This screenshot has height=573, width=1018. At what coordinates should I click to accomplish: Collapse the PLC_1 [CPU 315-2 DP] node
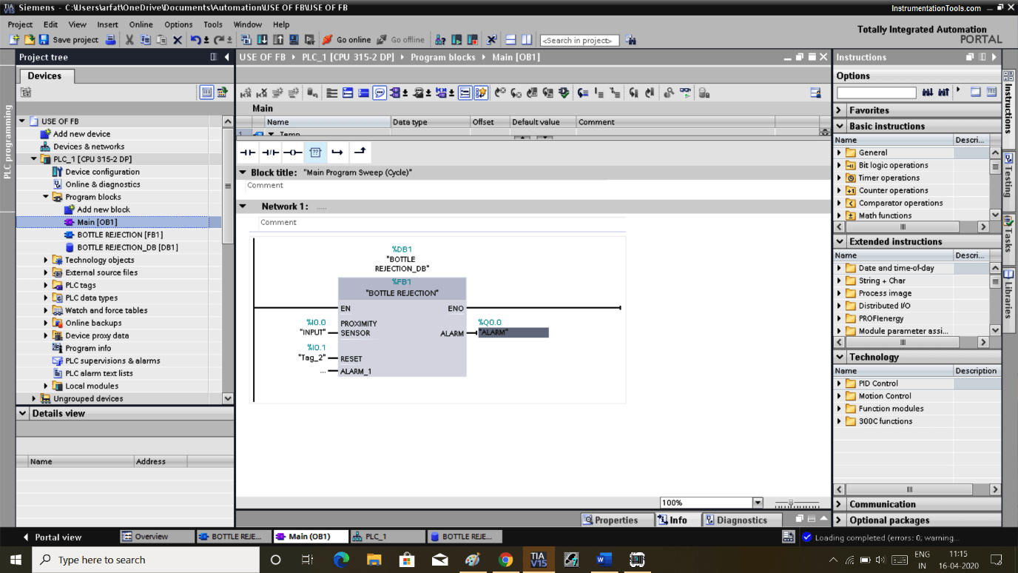point(34,159)
